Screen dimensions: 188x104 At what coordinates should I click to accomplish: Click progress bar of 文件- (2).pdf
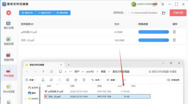click(153, 40)
